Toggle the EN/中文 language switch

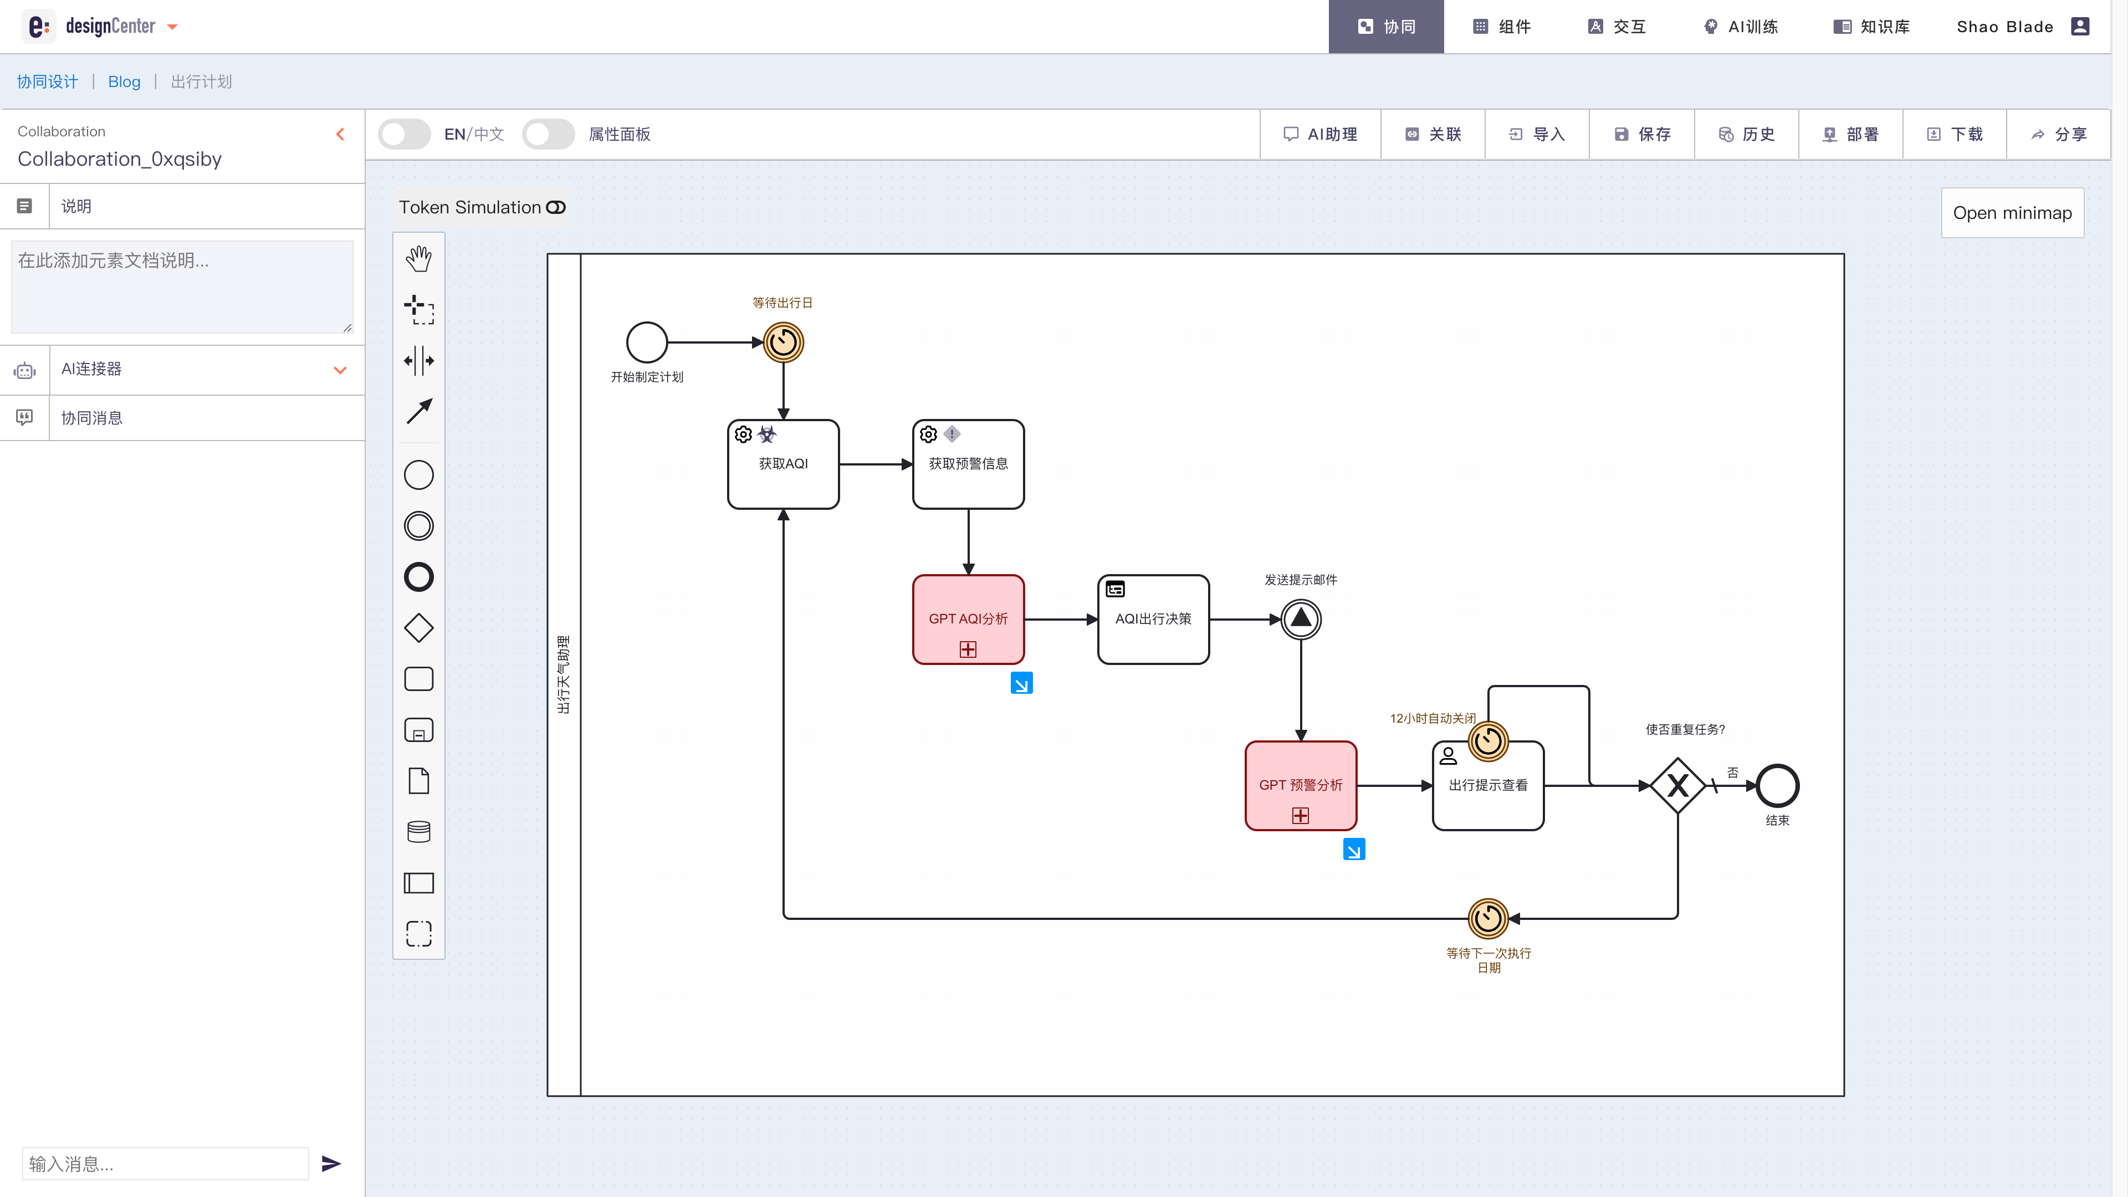coord(405,134)
